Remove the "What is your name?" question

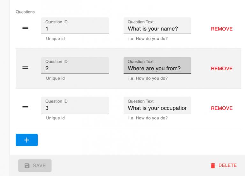[x=222, y=29]
